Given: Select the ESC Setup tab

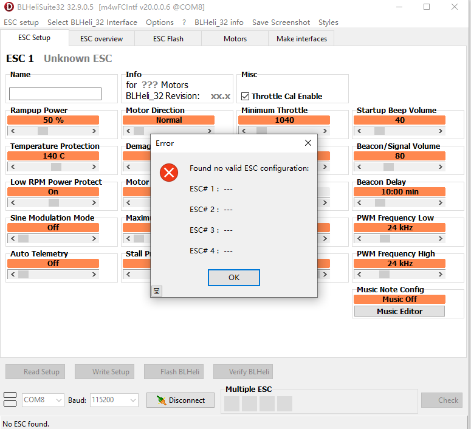Looking at the screenshot, I should 34,38.
